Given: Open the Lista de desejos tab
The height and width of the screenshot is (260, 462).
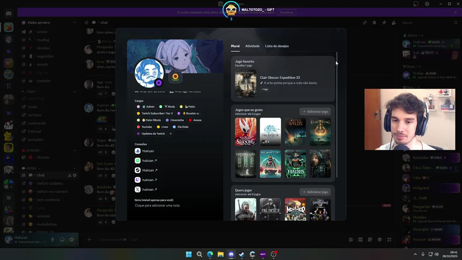Looking at the screenshot, I should coord(277,46).
